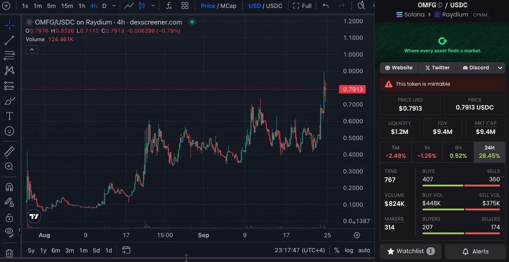This screenshot has width=509, height=262.
Task: Set range to 3m
Action: click(70, 250)
